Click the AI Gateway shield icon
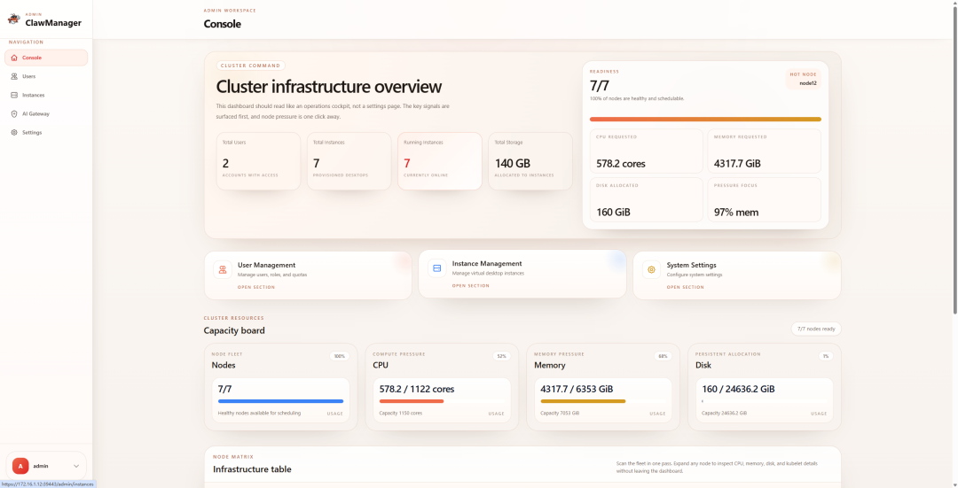The image size is (958, 488). (14, 113)
